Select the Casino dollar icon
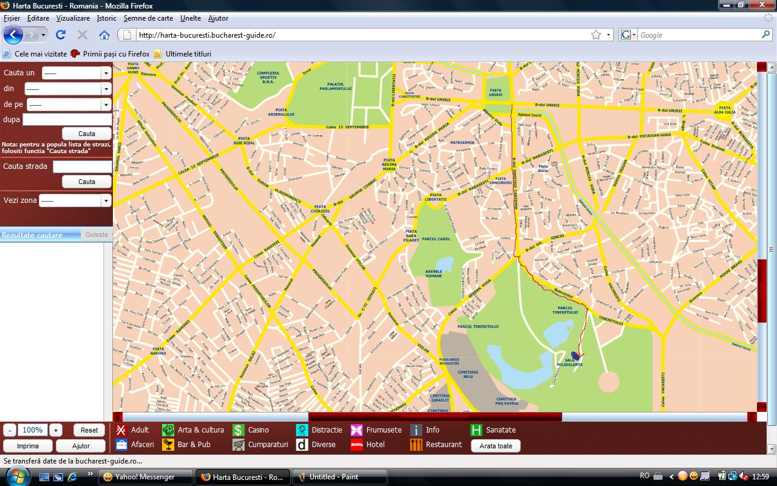This screenshot has width=777, height=486. (x=239, y=430)
